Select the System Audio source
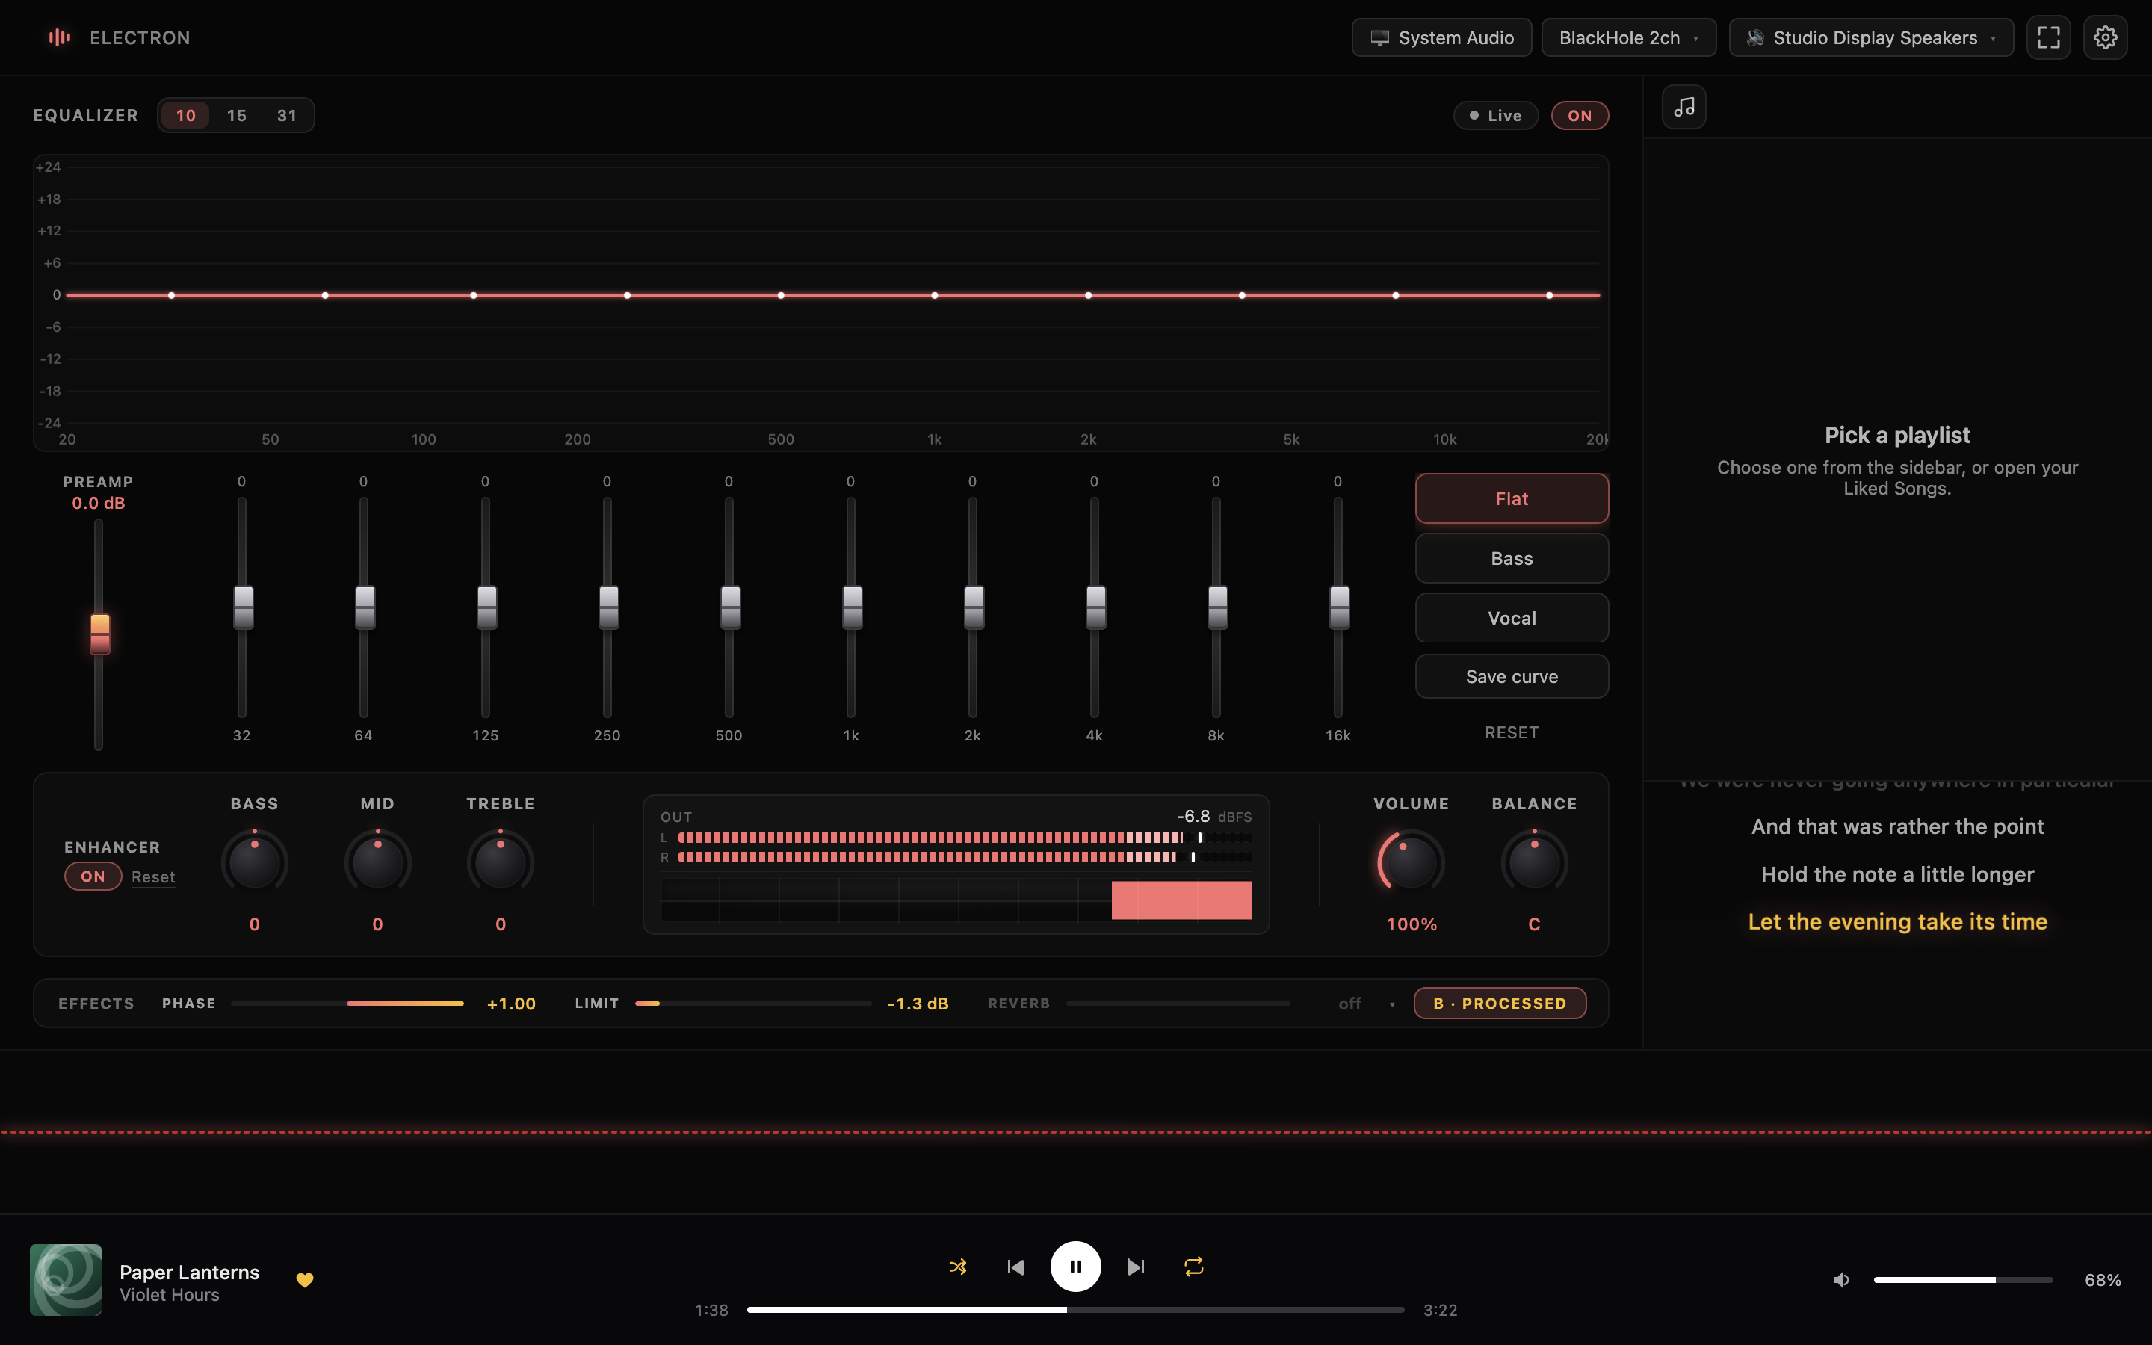Image resolution: width=2152 pixels, height=1345 pixels. coord(1441,37)
